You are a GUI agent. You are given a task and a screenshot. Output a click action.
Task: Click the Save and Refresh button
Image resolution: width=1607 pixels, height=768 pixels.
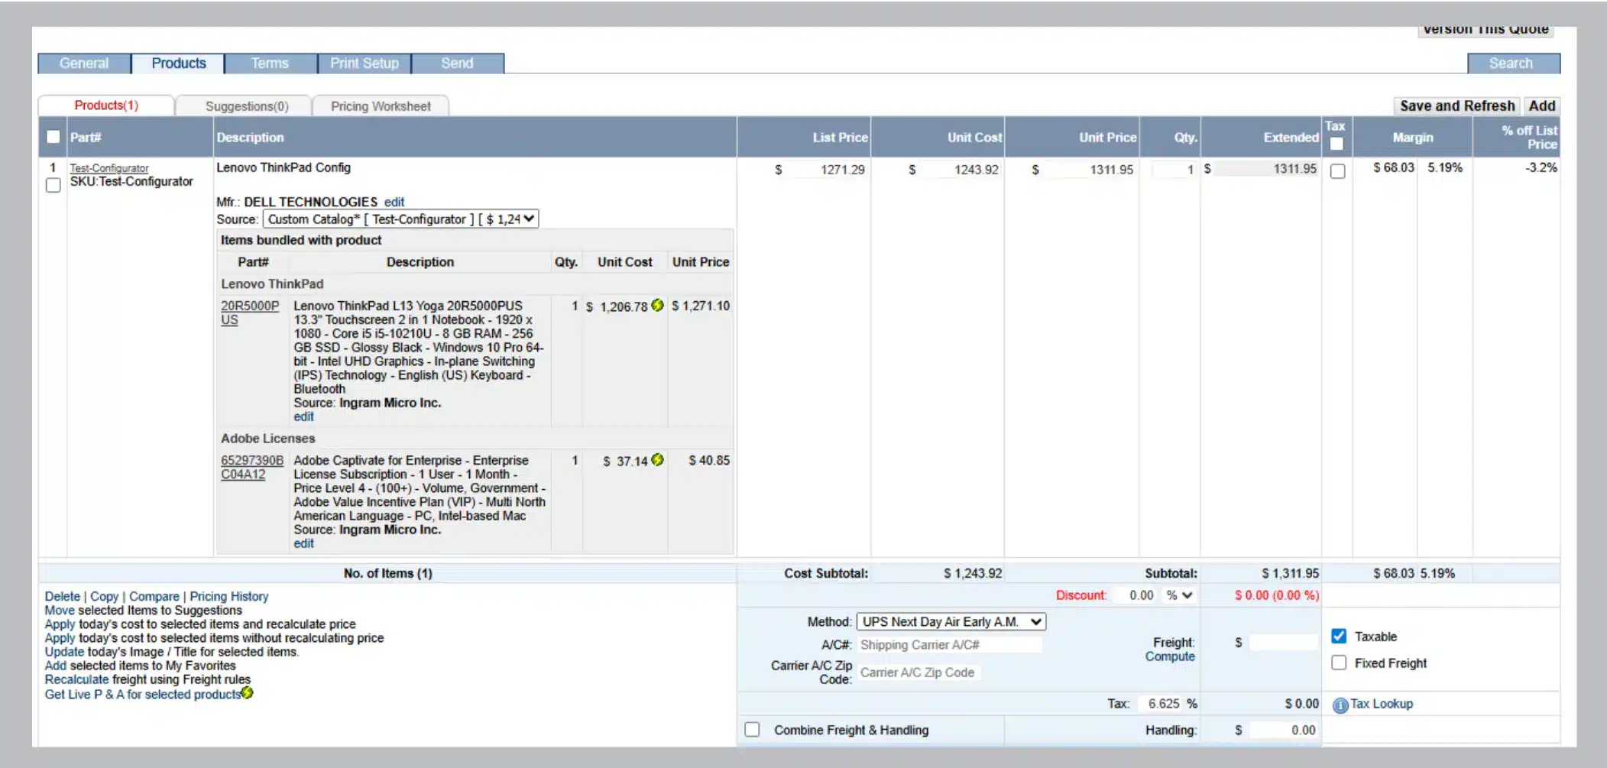(1456, 106)
